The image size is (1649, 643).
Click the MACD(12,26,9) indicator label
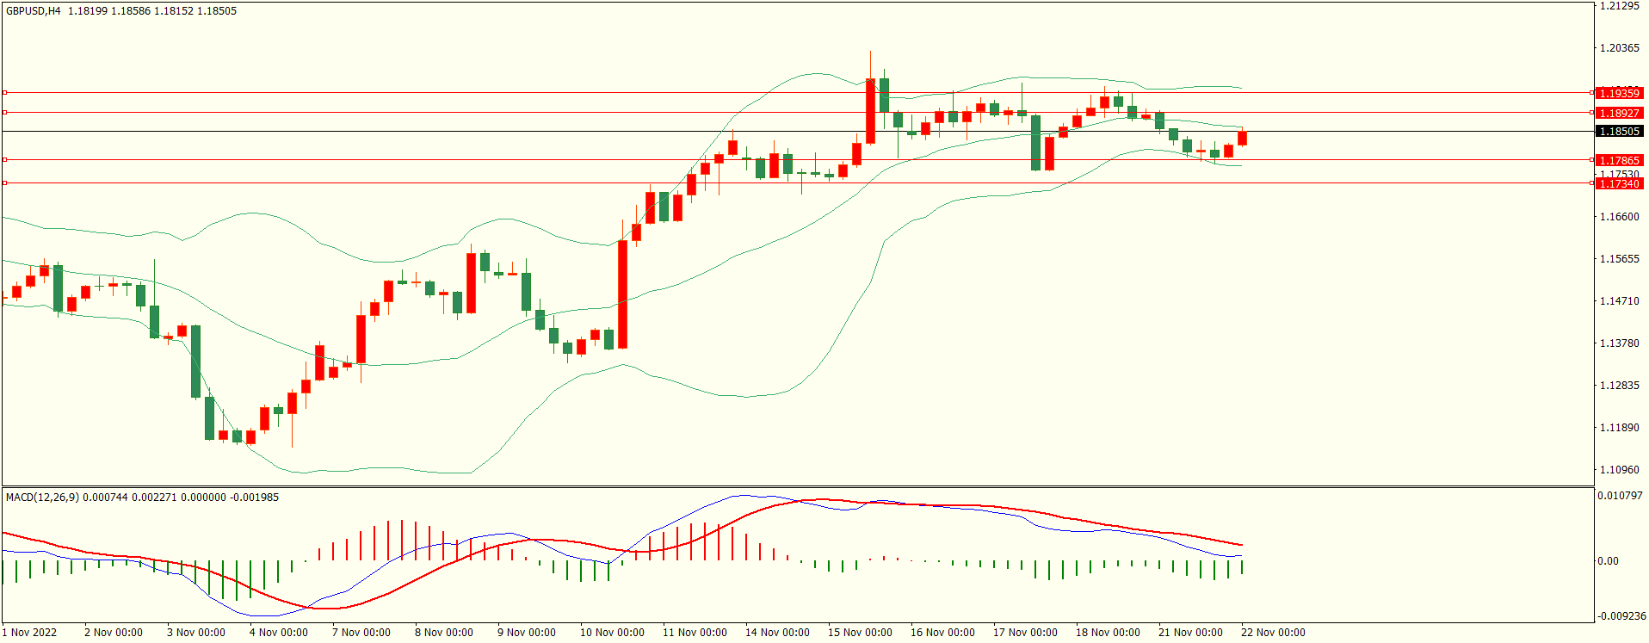tap(43, 498)
